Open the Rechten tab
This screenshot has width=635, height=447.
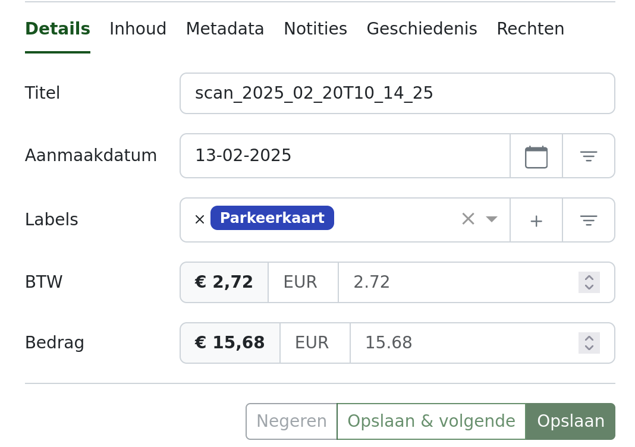click(530, 29)
